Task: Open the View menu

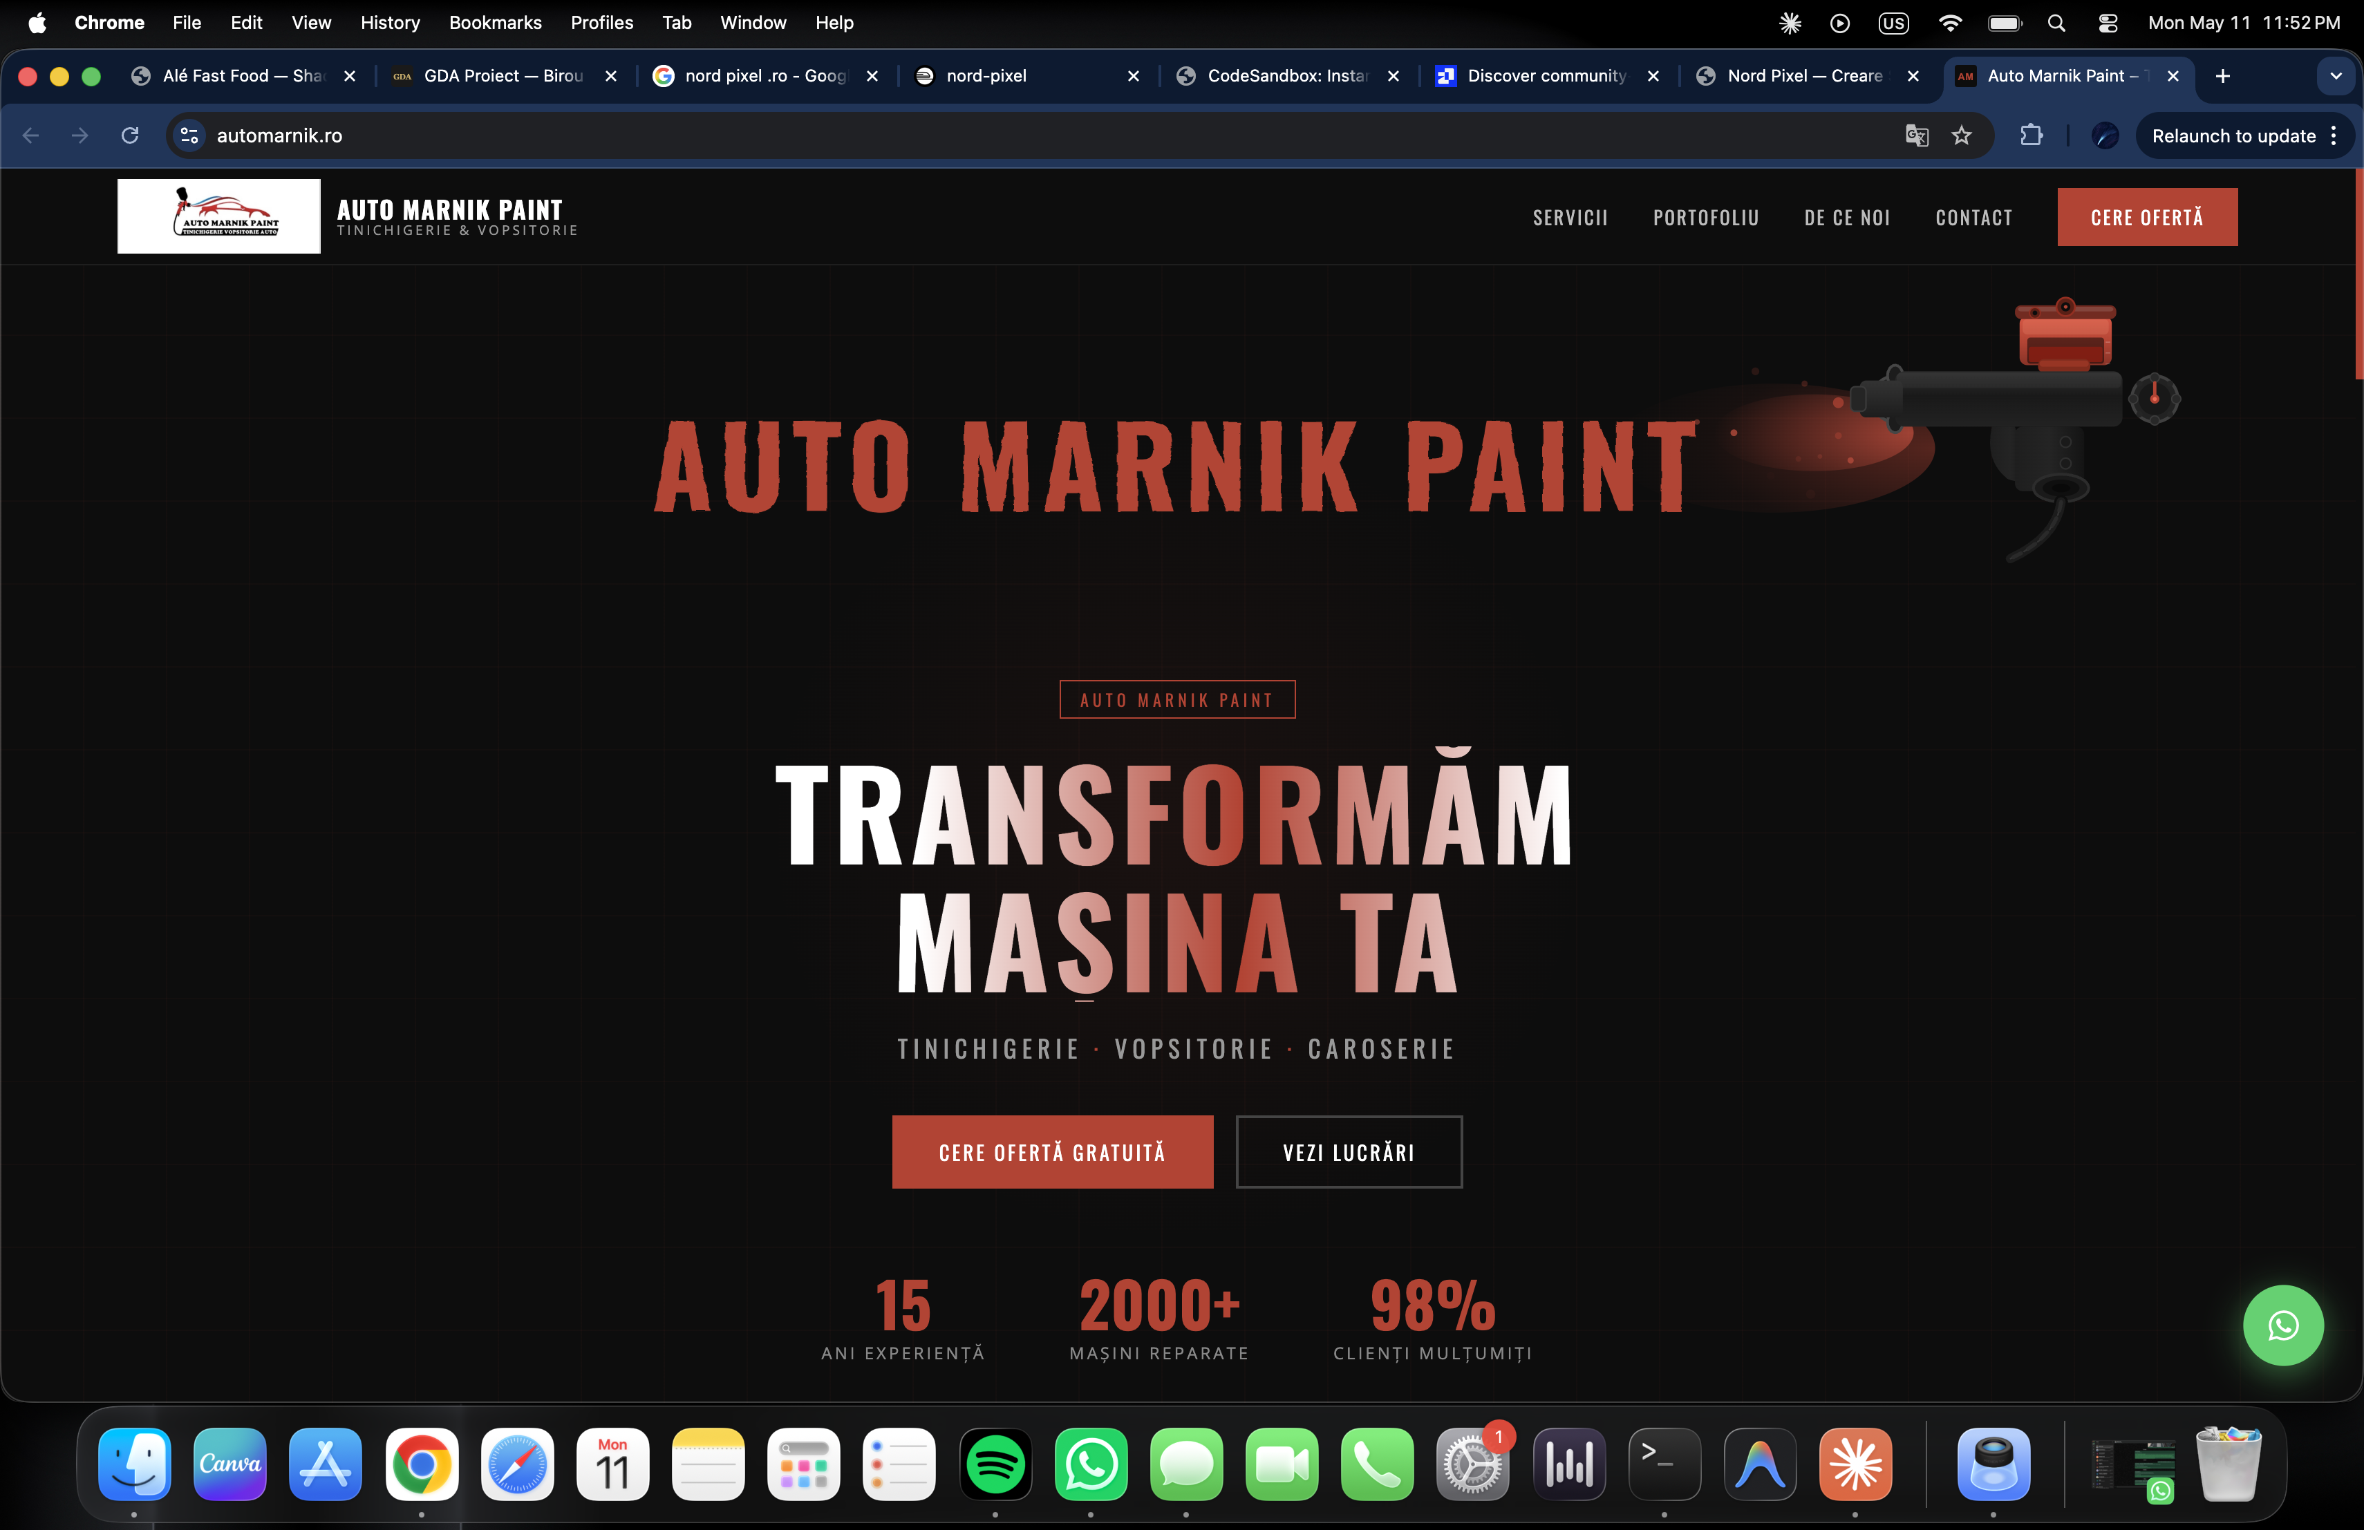Action: tap(311, 22)
